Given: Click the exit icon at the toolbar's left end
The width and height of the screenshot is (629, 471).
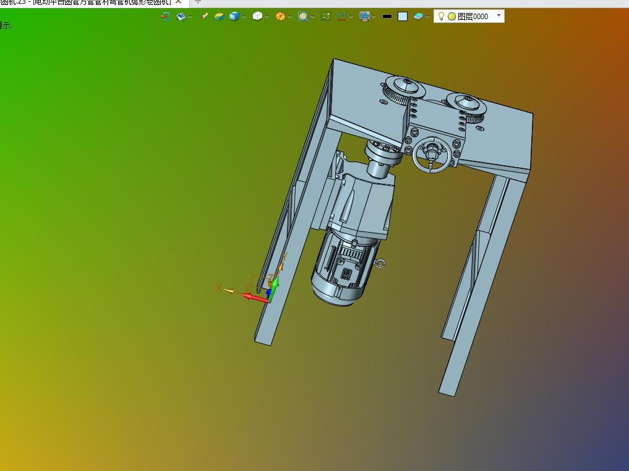Looking at the screenshot, I should pyautogui.click(x=166, y=17).
